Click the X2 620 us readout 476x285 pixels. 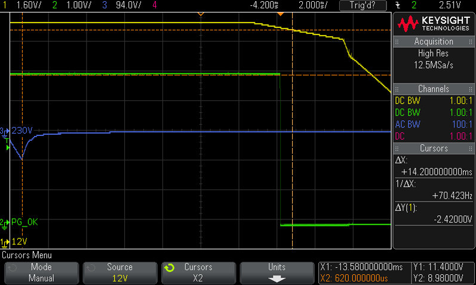click(x=354, y=278)
